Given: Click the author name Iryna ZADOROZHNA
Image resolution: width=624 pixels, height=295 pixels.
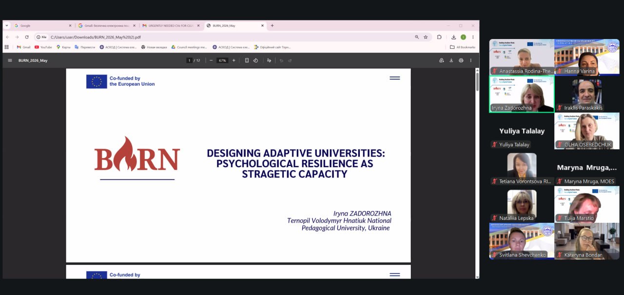Looking at the screenshot, I should click(362, 214).
